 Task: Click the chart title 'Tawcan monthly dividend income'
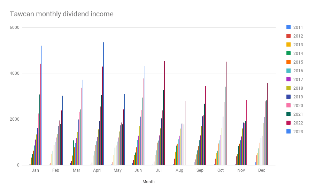62,14
